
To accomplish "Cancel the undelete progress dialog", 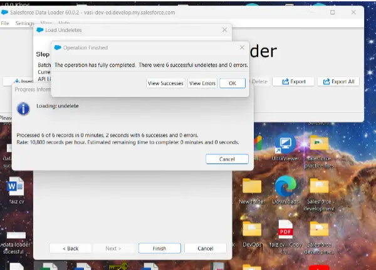I will click(x=227, y=159).
